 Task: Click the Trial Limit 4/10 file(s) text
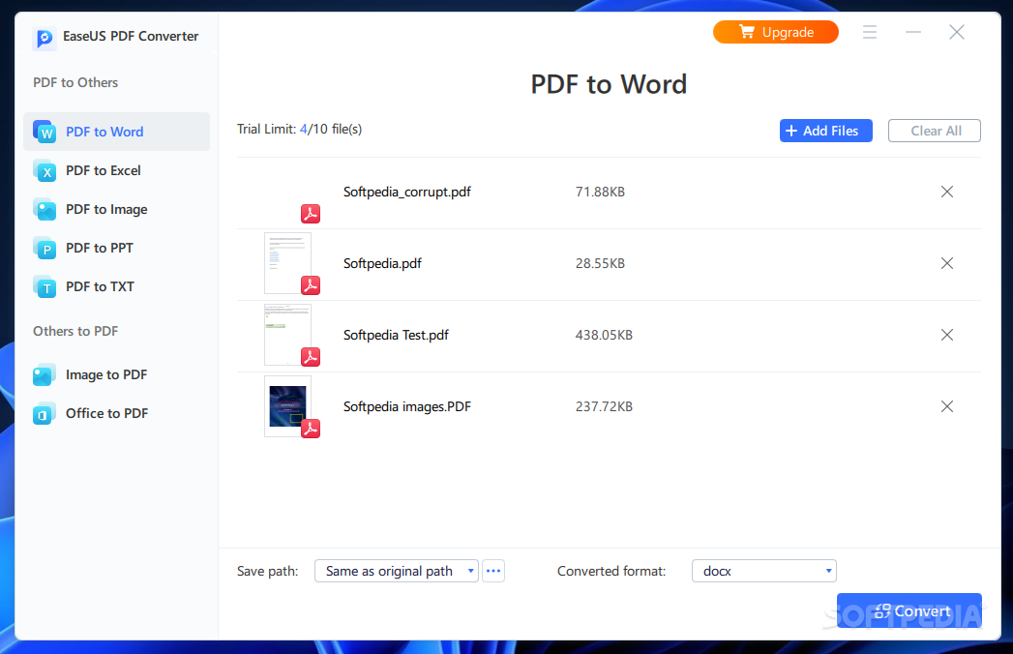[x=299, y=130]
